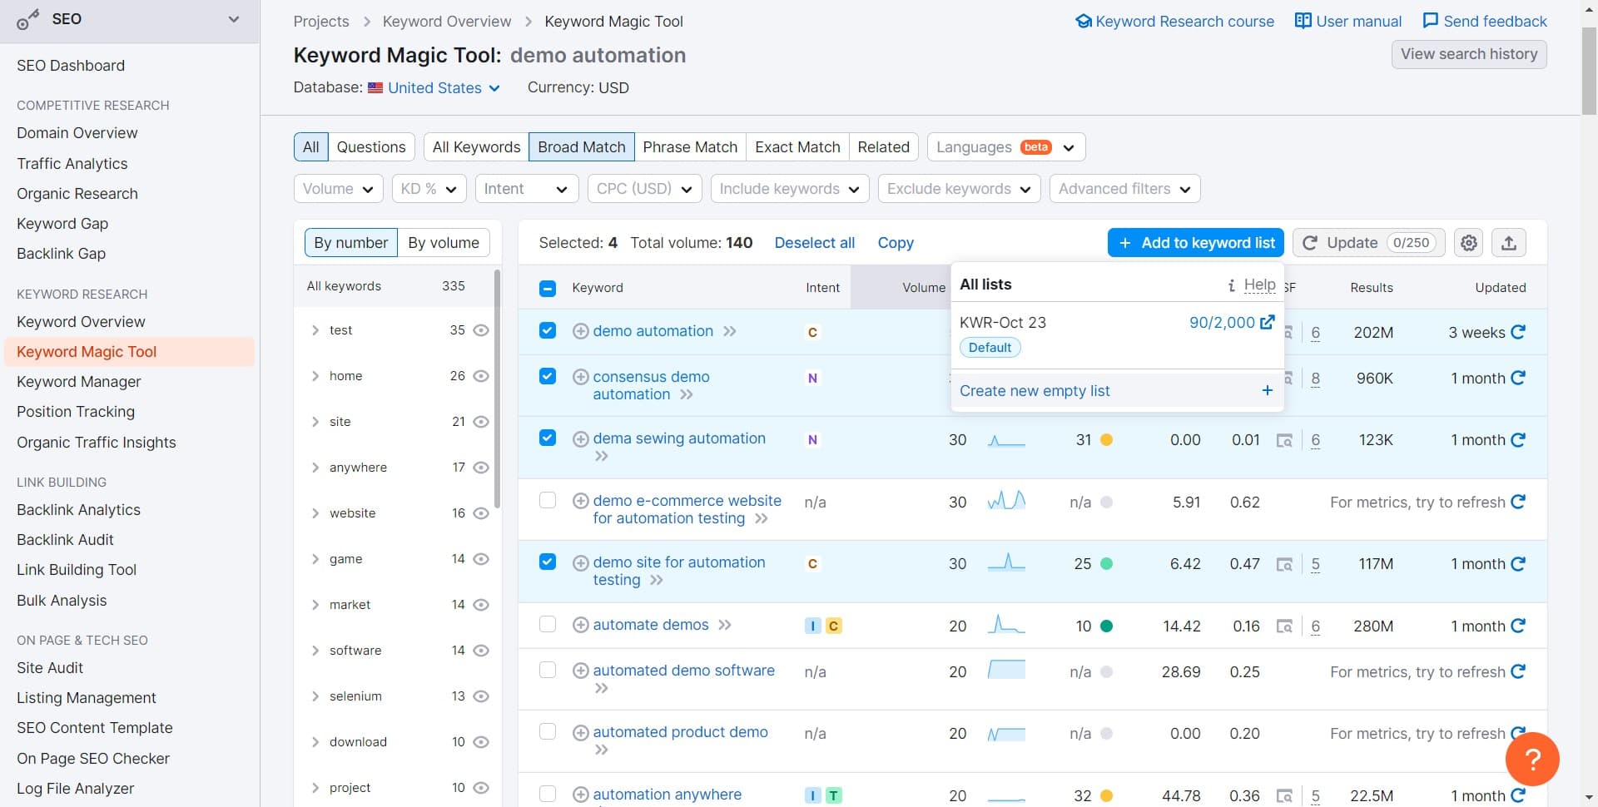This screenshot has width=1598, height=807.
Task: Click SEO toolkit icon in sidebar header
Action: pos(27,19)
